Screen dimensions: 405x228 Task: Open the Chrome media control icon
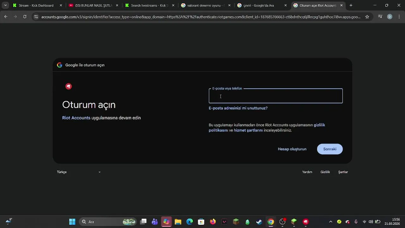pos(380,17)
